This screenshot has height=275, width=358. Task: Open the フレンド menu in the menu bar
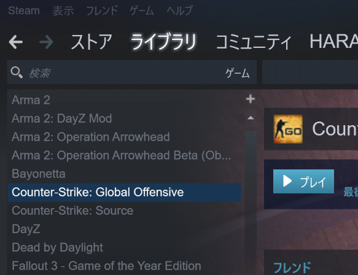coord(102,10)
